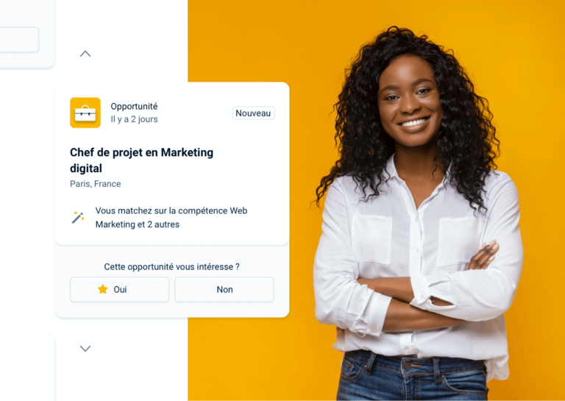Screen dimensions: 565x401
Task: Go to previous card with up chevron
Action: (x=85, y=54)
